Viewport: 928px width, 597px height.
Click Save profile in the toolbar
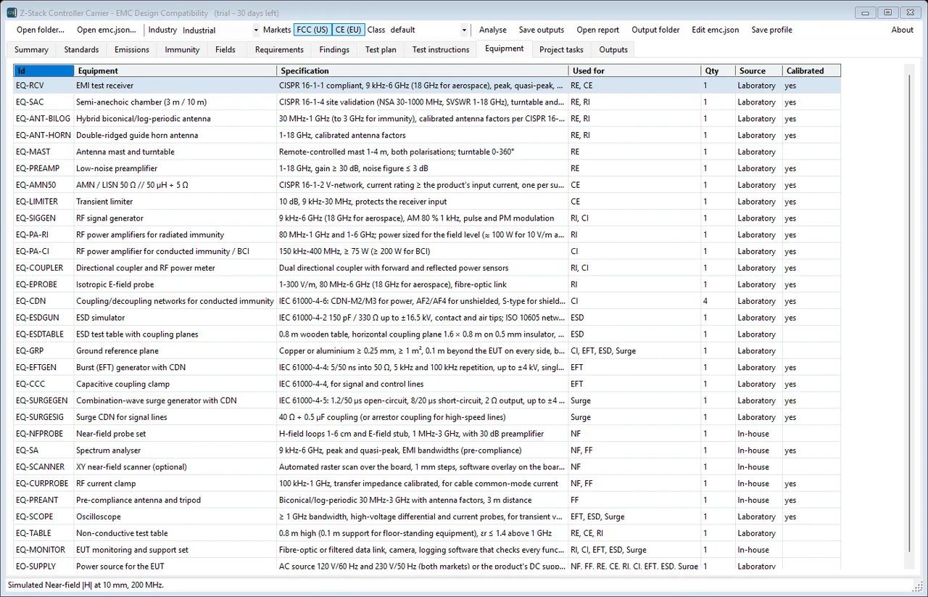(x=772, y=30)
